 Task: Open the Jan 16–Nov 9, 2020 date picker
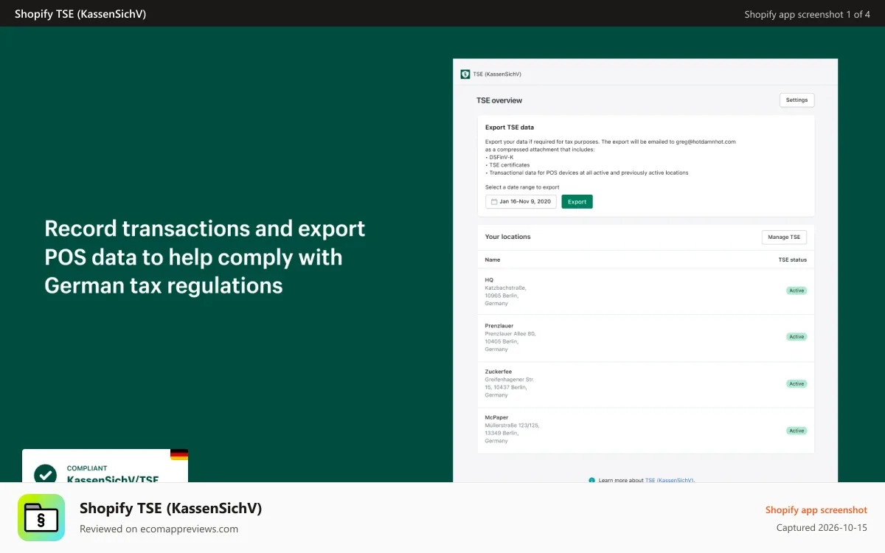521,201
